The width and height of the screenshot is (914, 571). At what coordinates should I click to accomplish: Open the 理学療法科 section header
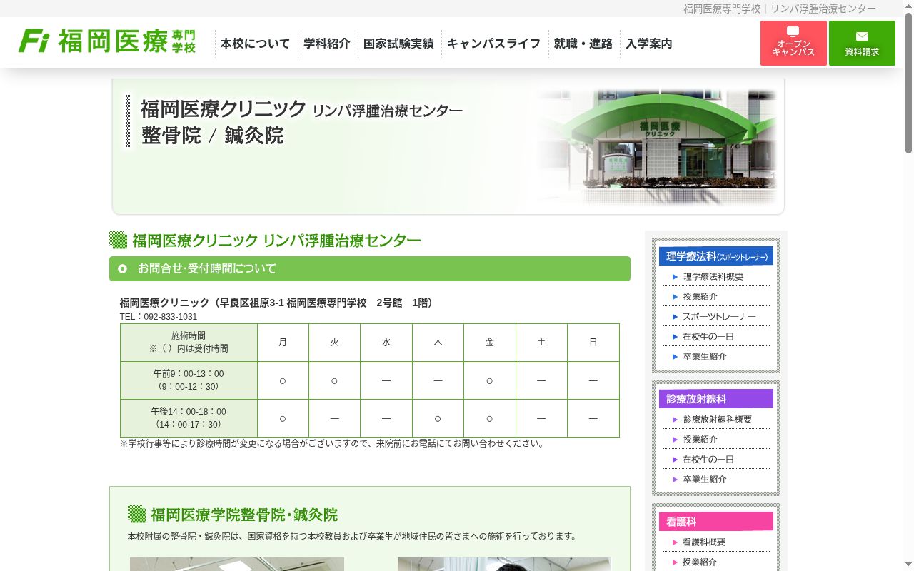point(716,256)
